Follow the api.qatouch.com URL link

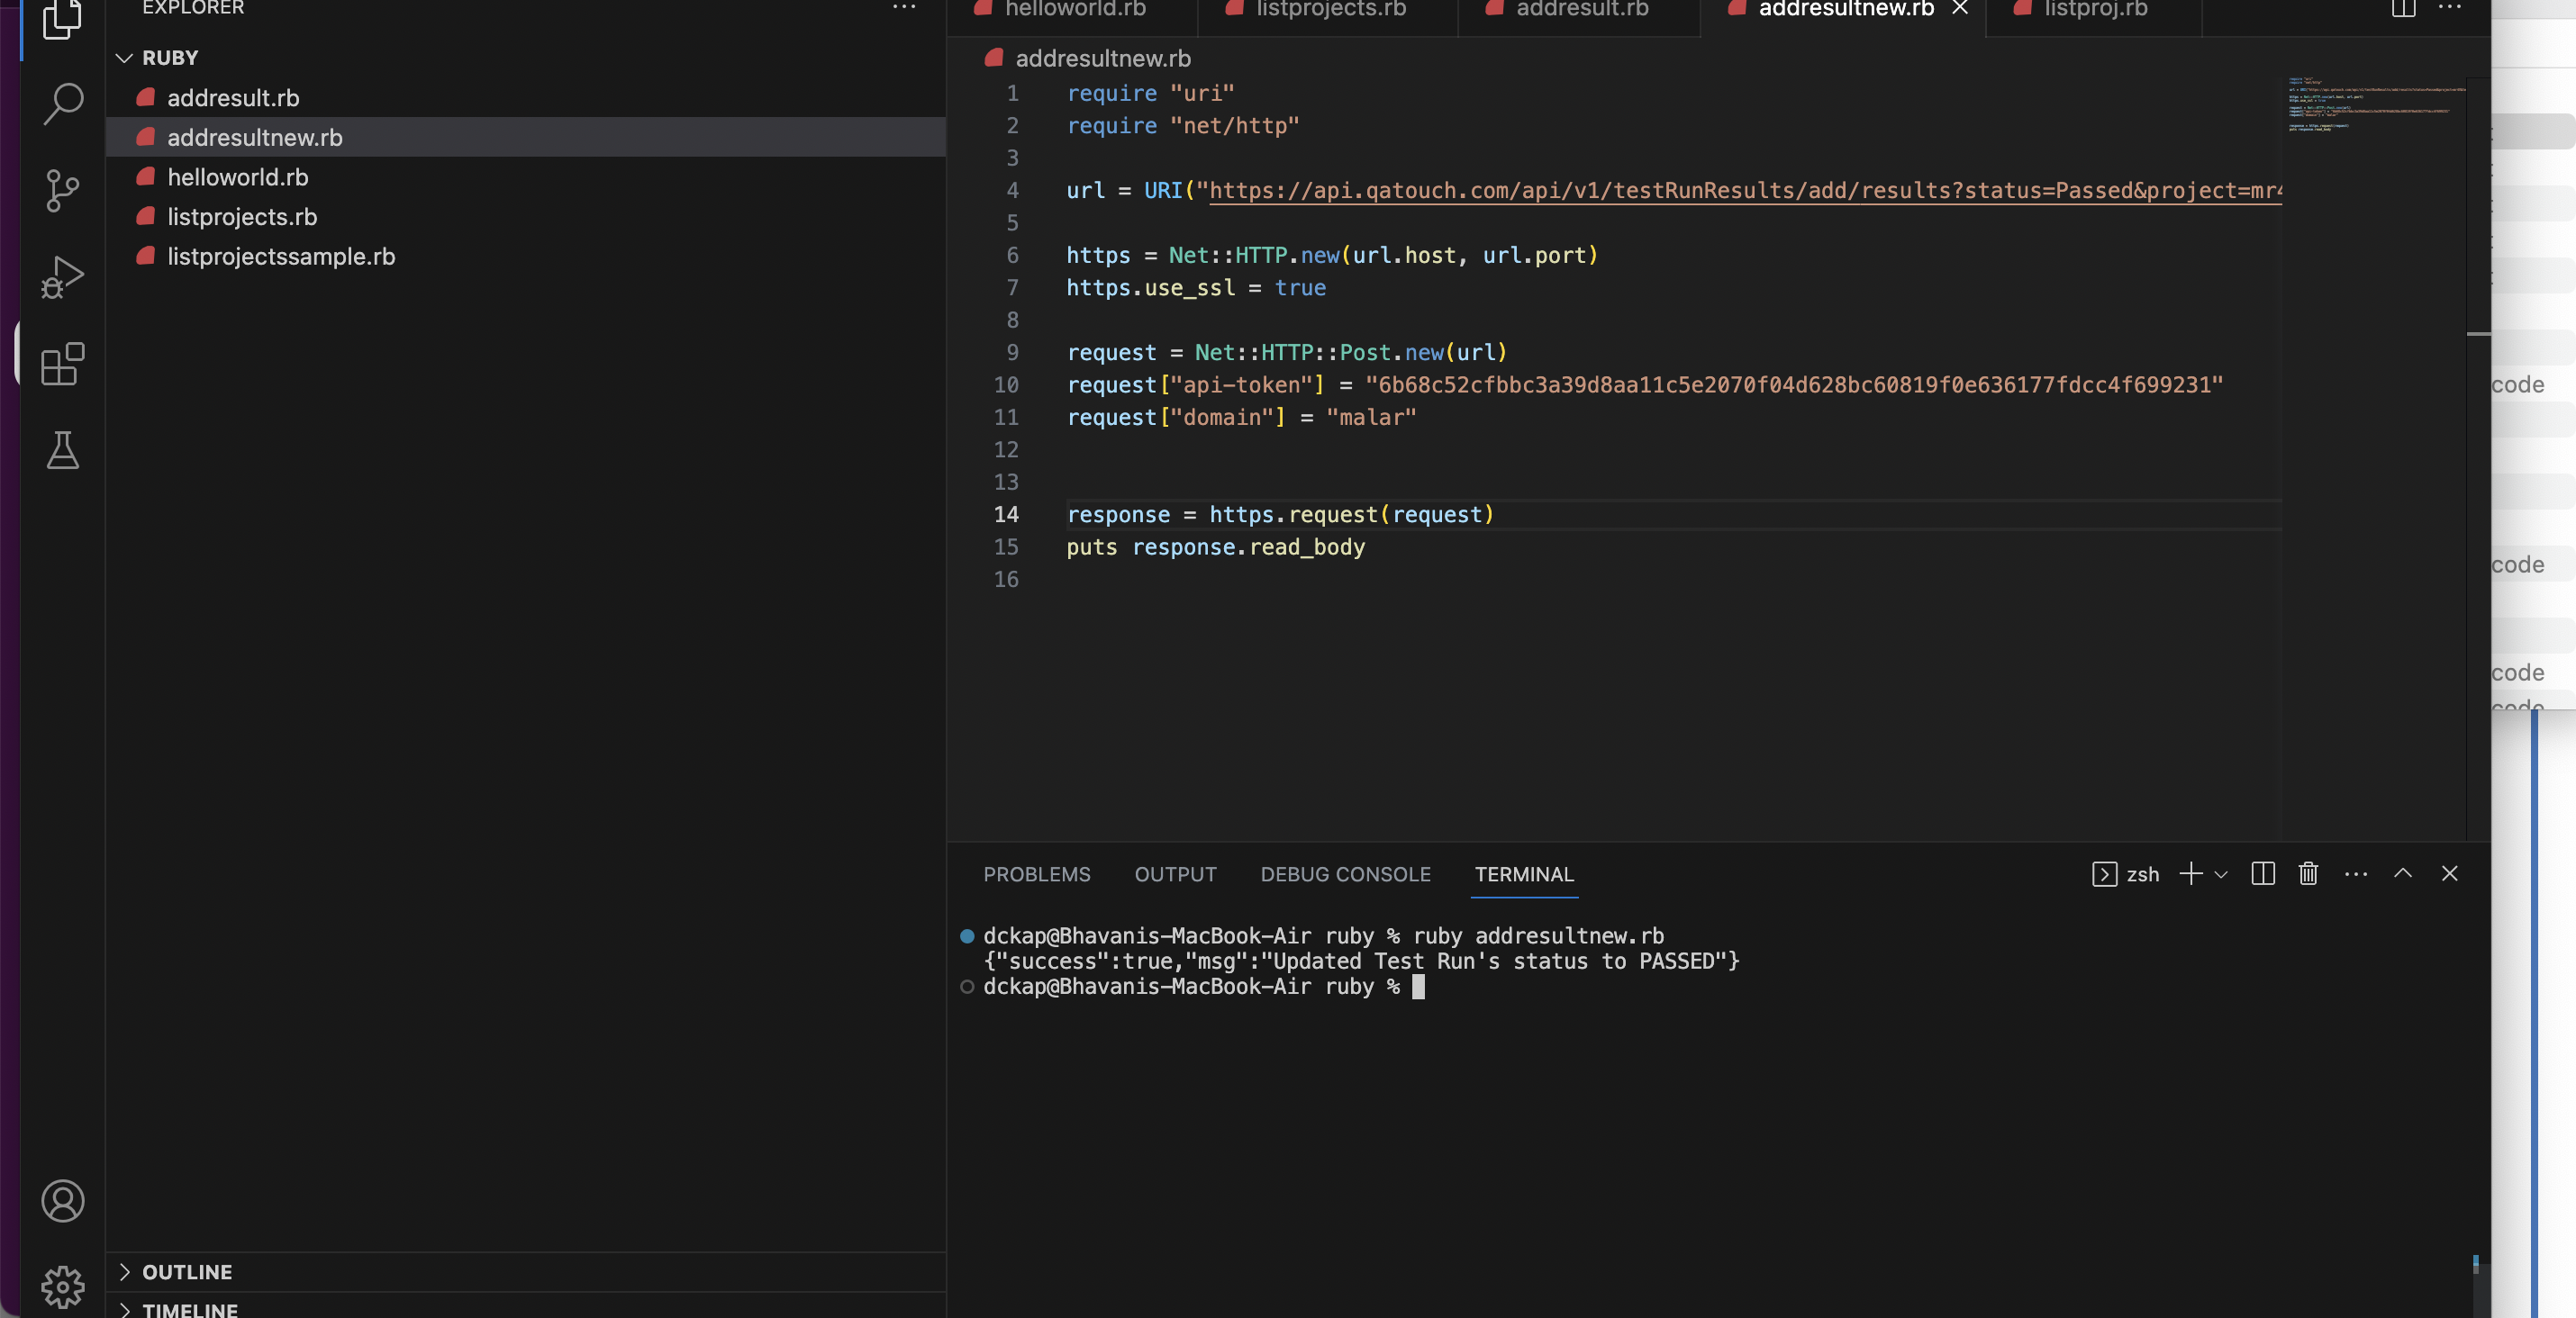[x=1745, y=190]
